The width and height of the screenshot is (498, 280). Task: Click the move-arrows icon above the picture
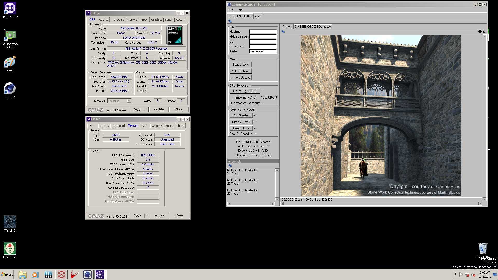480,32
